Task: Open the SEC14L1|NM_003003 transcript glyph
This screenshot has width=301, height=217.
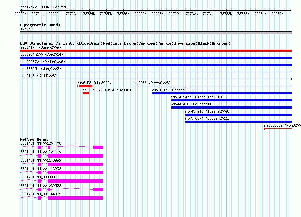Action: (x=62, y=181)
